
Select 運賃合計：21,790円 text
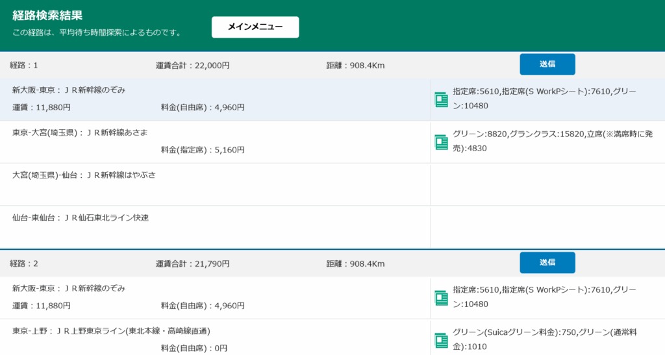pos(192,263)
